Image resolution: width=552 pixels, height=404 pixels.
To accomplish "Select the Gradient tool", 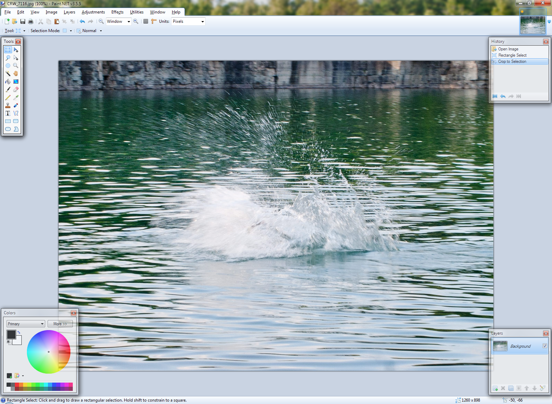I will pyautogui.click(x=16, y=81).
